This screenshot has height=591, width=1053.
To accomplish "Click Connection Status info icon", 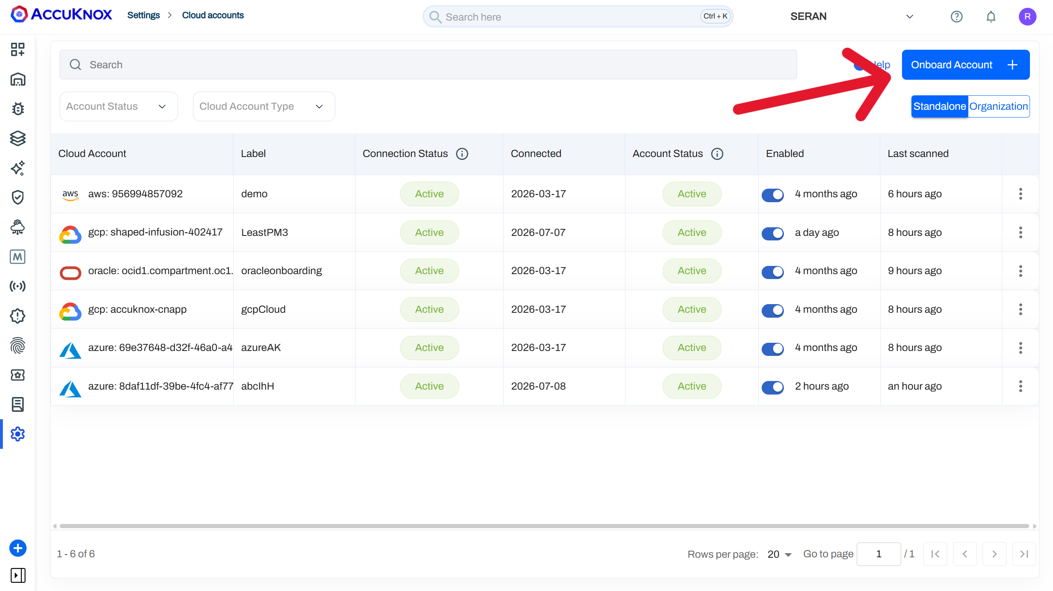I will point(462,154).
